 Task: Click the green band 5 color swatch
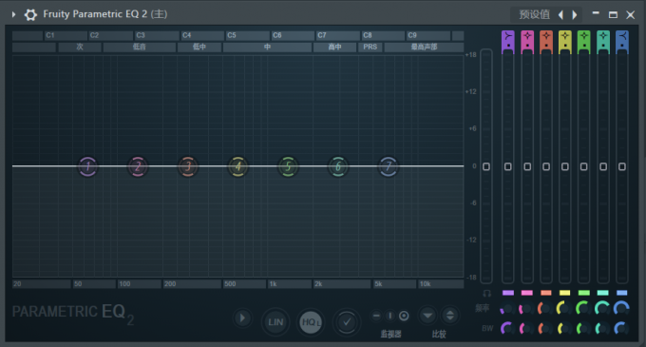584,293
